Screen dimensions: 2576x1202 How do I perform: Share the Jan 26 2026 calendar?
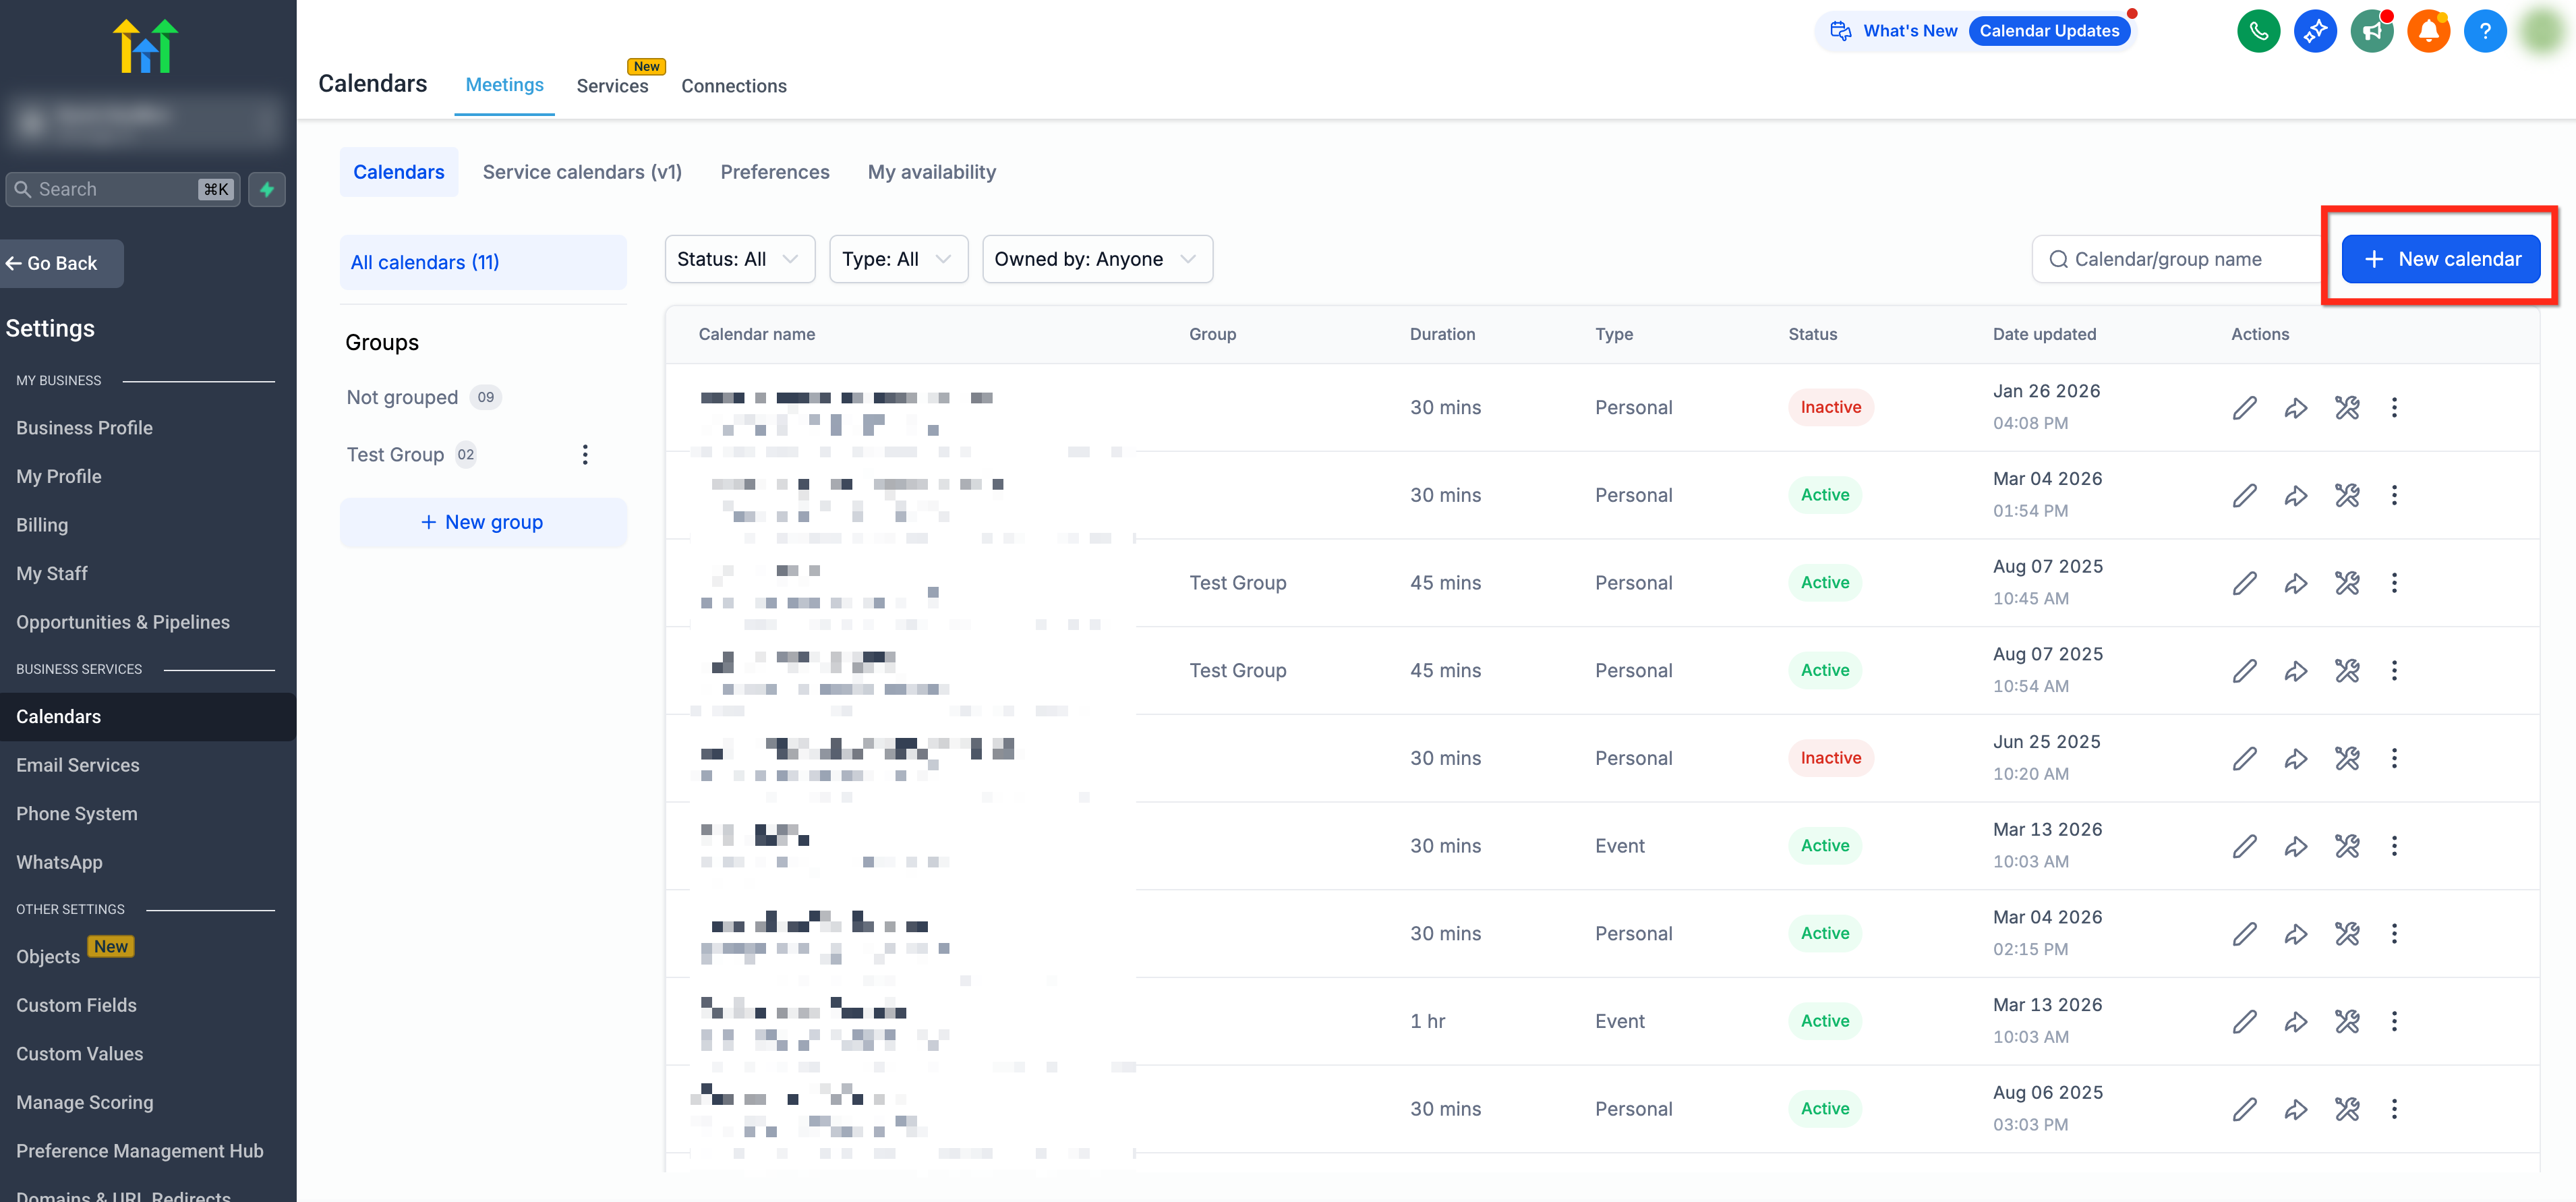pos(2296,407)
